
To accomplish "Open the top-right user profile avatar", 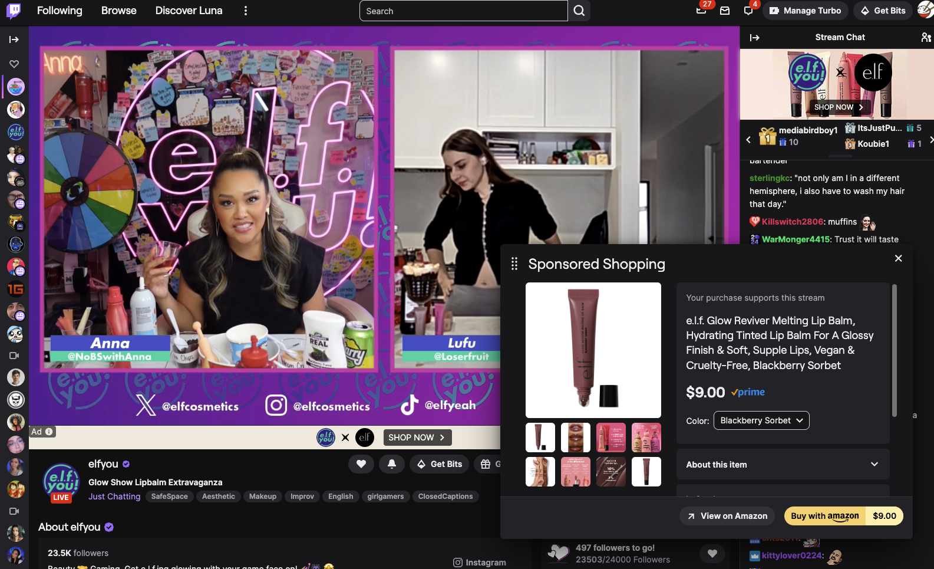I will pyautogui.click(x=926, y=11).
